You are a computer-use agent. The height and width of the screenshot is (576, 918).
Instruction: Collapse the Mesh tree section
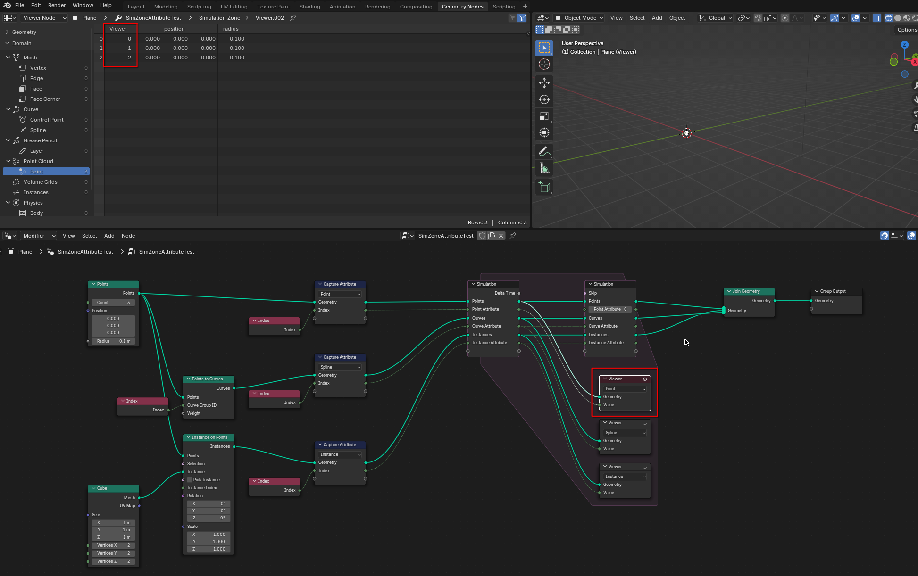[x=8, y=58]
